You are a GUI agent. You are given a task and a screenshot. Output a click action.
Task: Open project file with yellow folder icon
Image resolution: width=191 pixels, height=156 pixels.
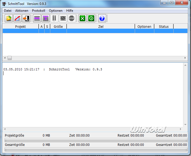pos(9,18)
